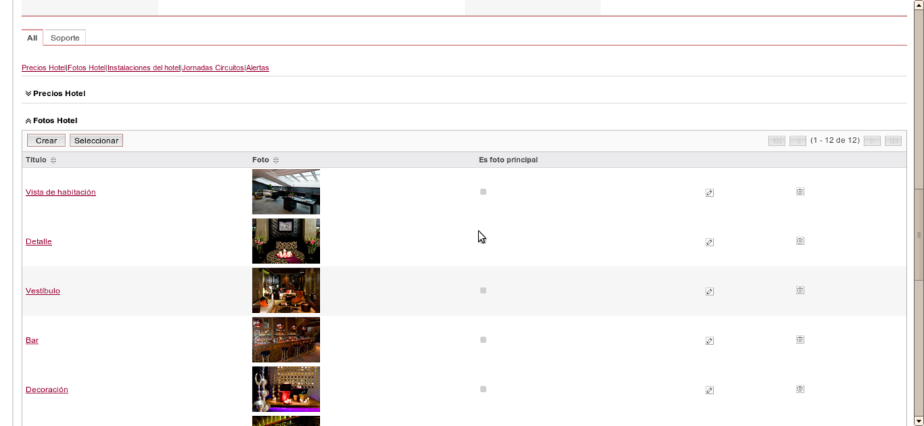
Task: Edit the Decoración photo entry
Action: pyautogui.click(x=709, y=390)
